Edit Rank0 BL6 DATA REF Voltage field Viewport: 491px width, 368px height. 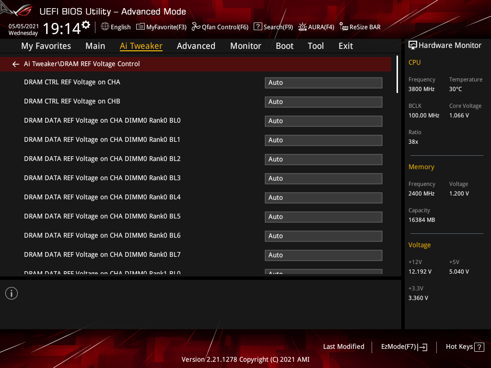coord(324,236)
